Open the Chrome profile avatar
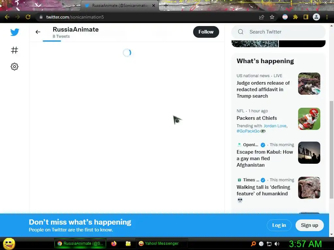Viewport: 334px width, 250px height. coord(316,17)
